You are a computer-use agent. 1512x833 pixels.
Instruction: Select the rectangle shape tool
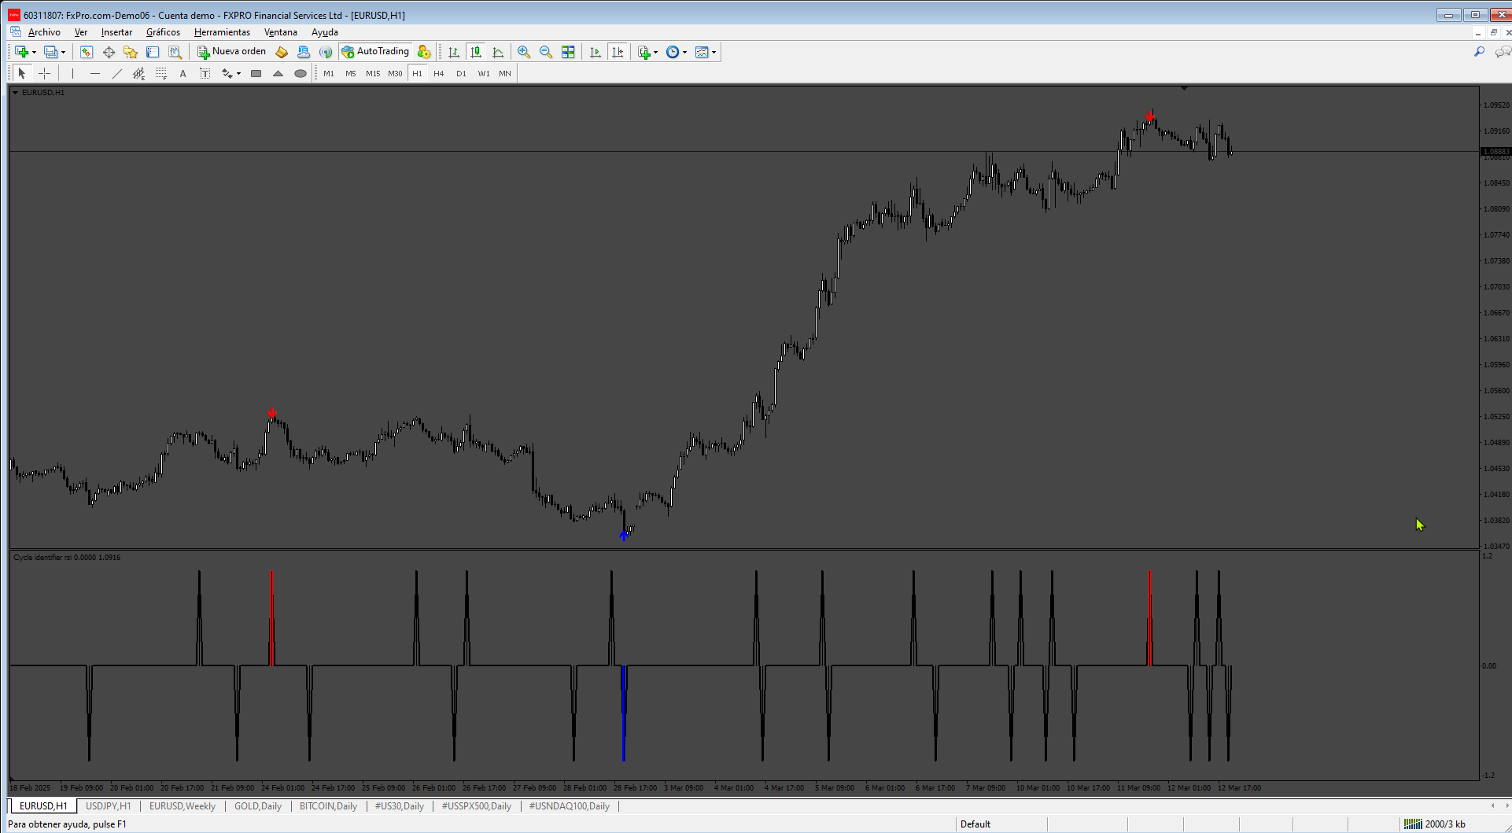click(256, 73)
